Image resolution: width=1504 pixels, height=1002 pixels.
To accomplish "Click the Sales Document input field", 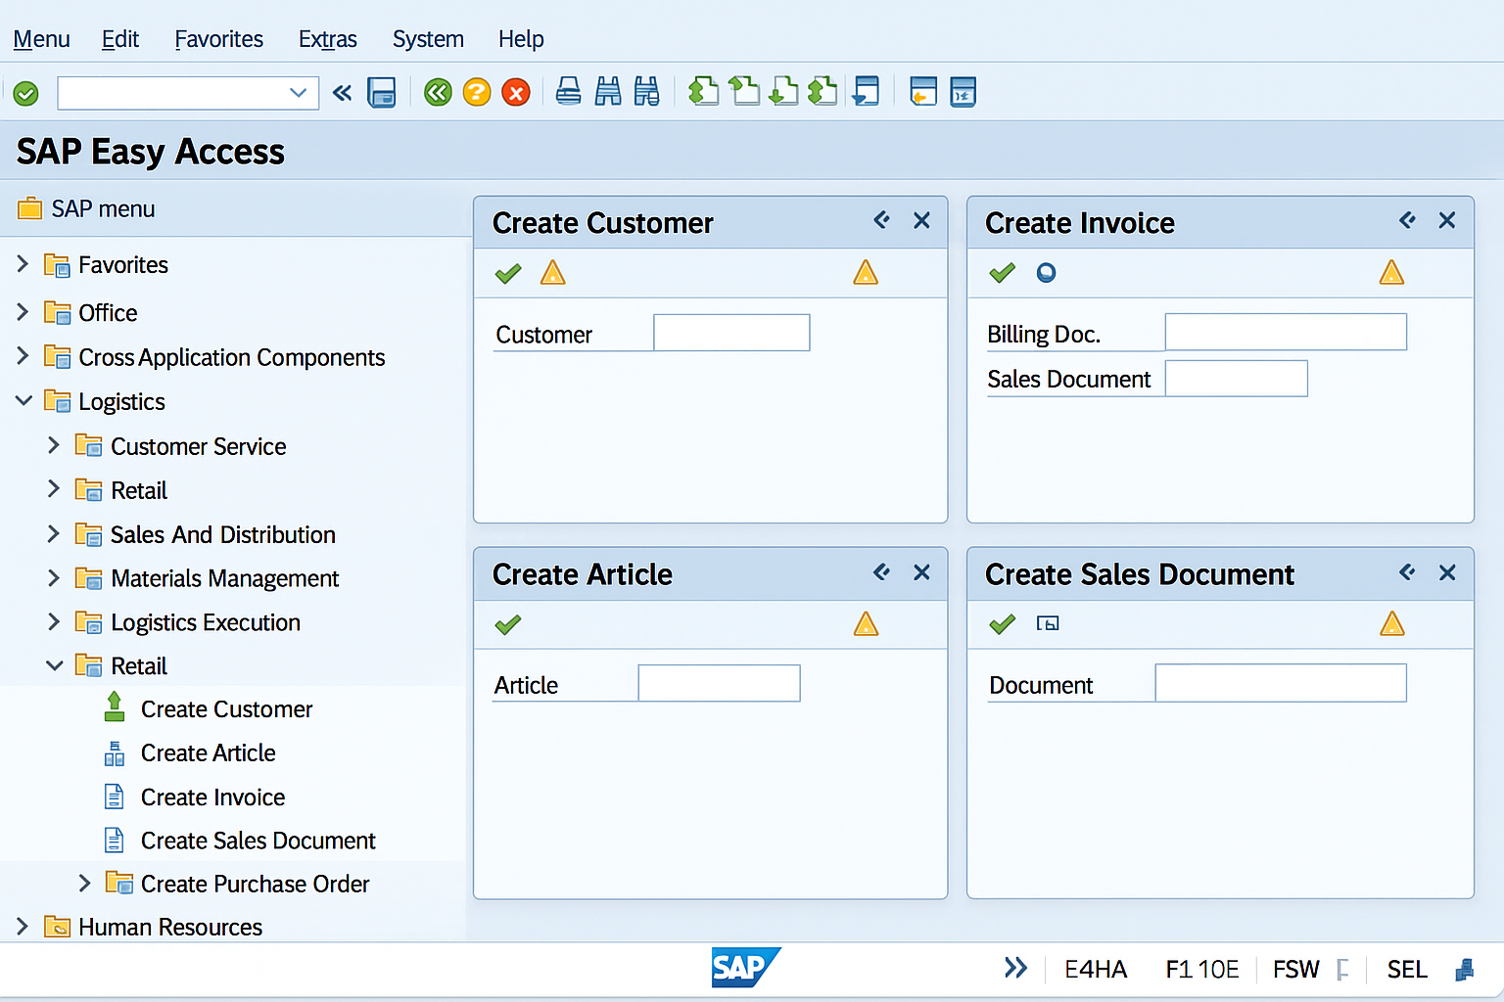I will 1236,379.
